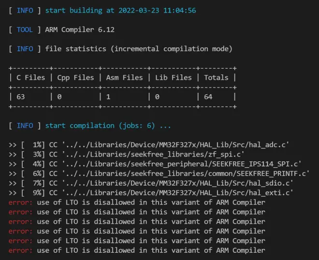319x260 pixels.
Task: Open the SEEKFREE_PRINTF.c file path
Action: point(185,173)
